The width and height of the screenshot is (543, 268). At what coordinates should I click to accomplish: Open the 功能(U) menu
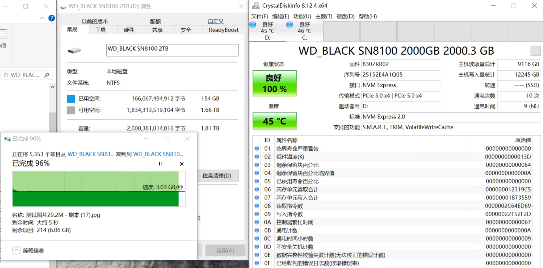(302, 16)
